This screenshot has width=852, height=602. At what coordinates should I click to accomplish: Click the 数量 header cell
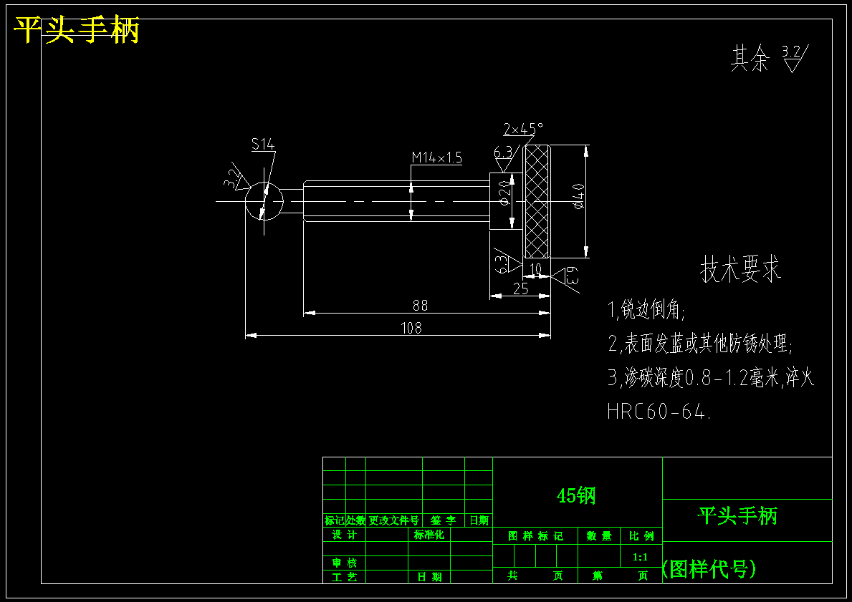599,535
